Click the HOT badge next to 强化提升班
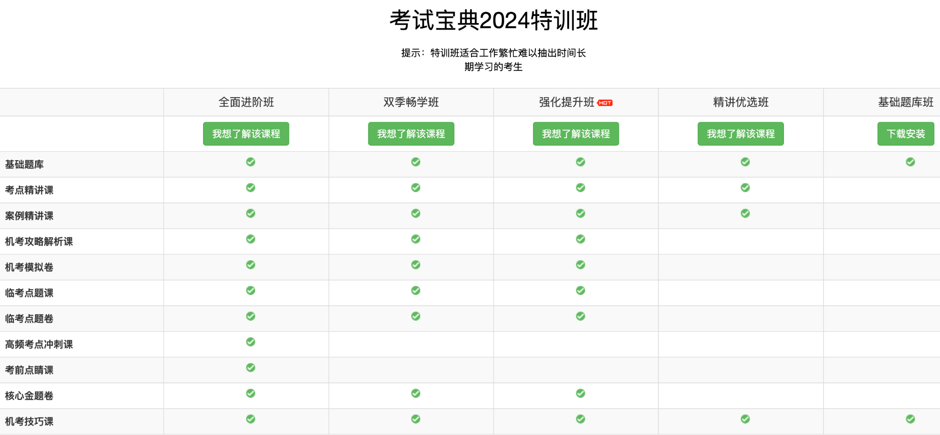Image resolution: width=940 pixels, height=435 pixels. 604,102
